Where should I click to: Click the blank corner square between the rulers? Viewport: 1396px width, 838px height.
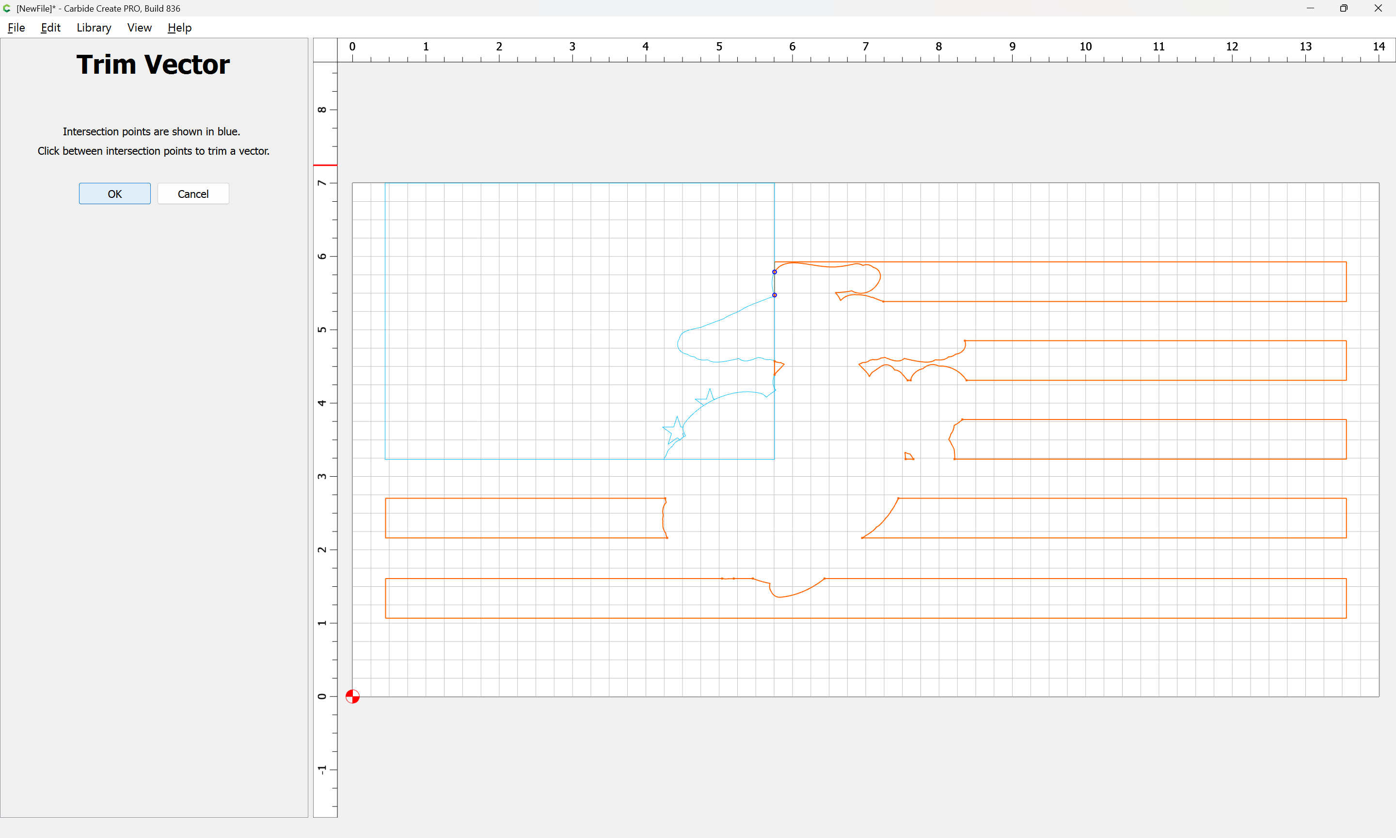click(x=325, y=49)
